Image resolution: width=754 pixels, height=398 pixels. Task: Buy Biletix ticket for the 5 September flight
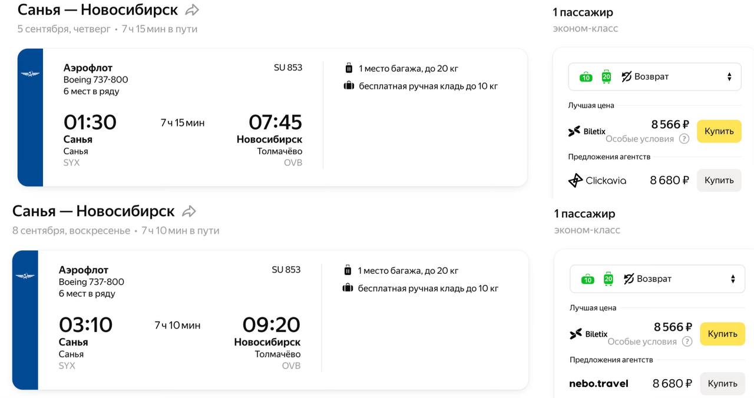click(719, 131)
